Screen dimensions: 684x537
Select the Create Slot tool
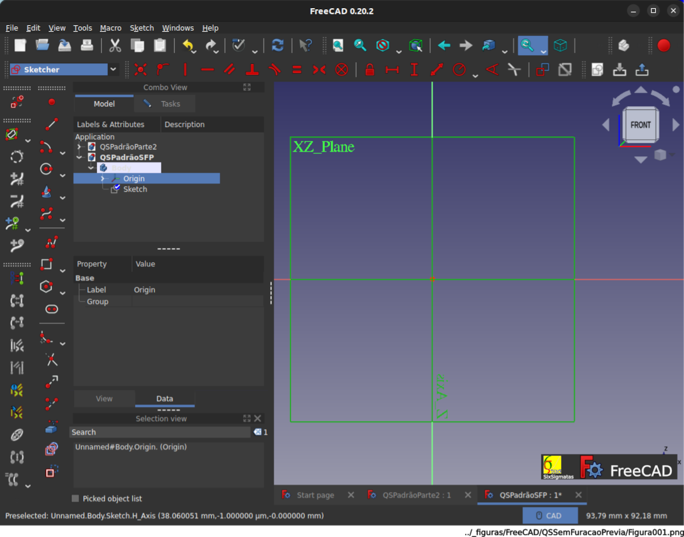51,309
